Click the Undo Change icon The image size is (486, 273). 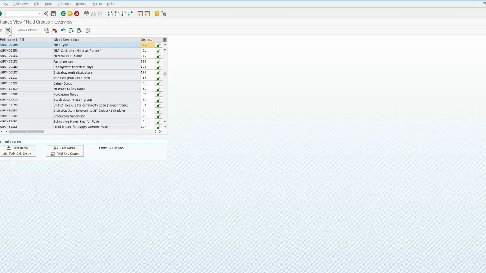tap(63, 30)
